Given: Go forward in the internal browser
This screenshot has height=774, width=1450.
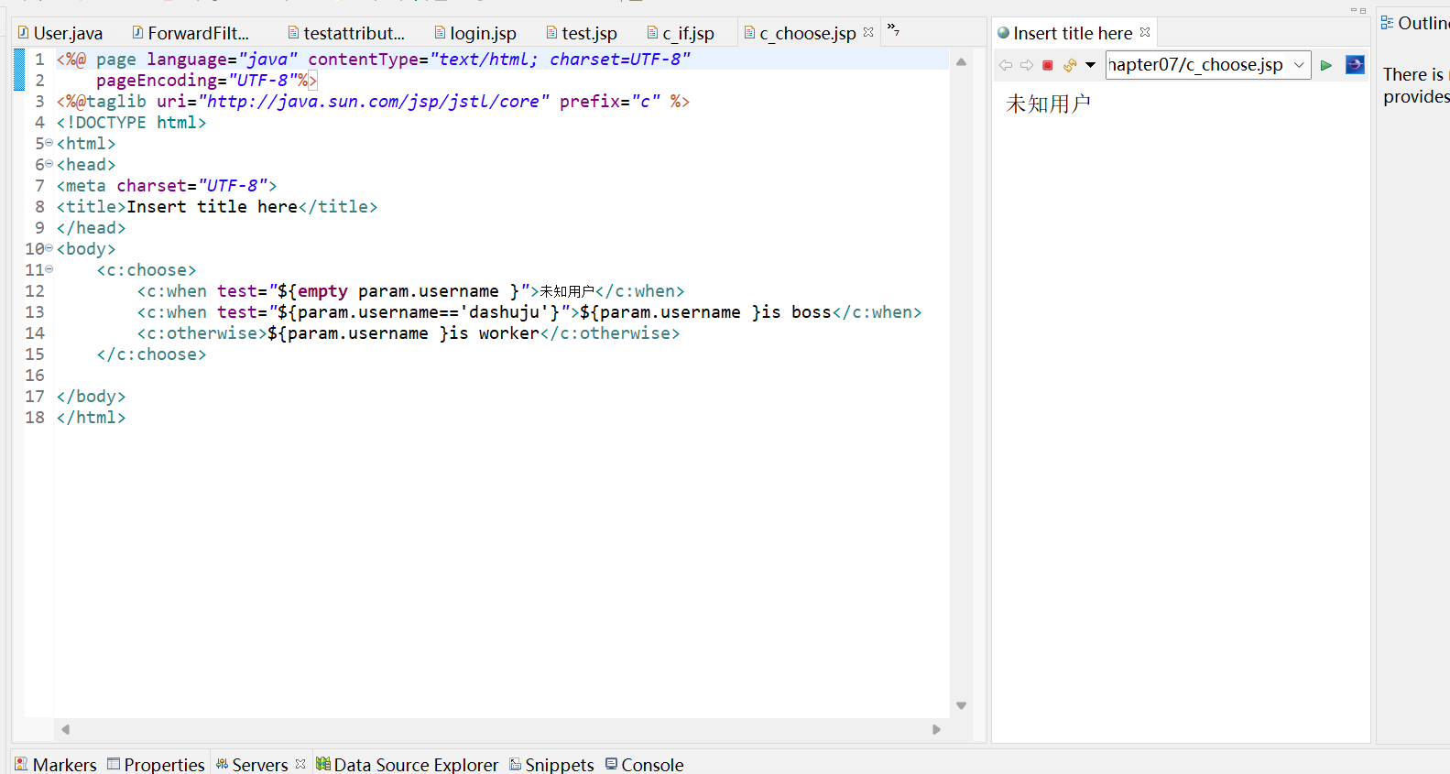Looking at the screenshot, I should (1027, 65).
